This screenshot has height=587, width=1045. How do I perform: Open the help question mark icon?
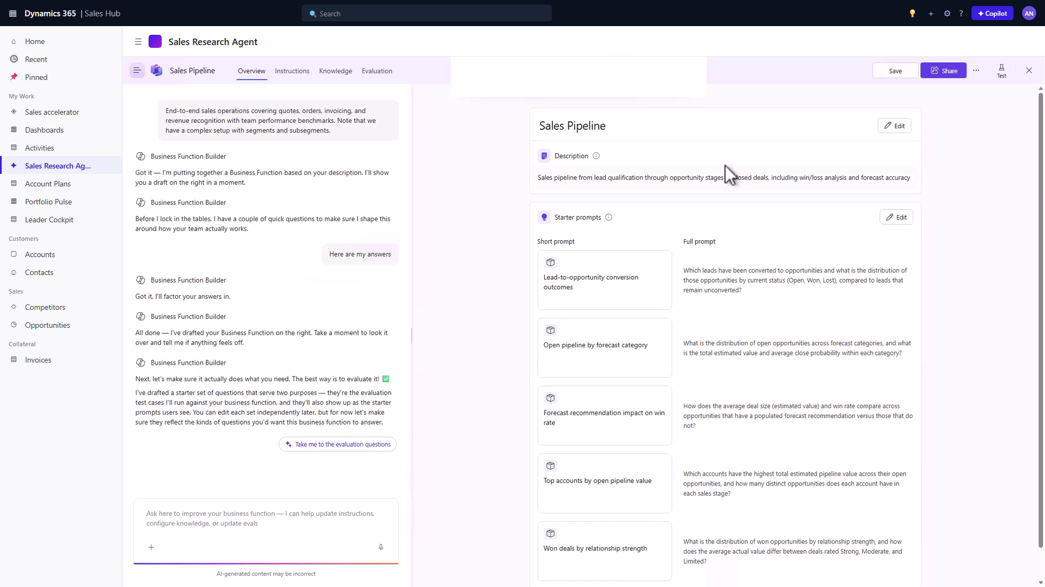pyautogui.click(x=961, y=14)
